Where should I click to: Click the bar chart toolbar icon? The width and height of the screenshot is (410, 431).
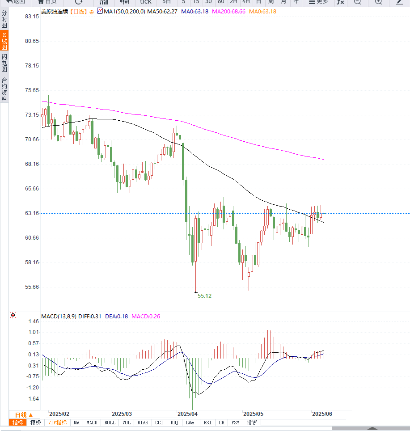pos(104,2)
